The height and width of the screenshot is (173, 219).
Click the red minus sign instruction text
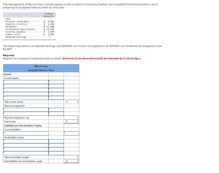coord(101,58)
